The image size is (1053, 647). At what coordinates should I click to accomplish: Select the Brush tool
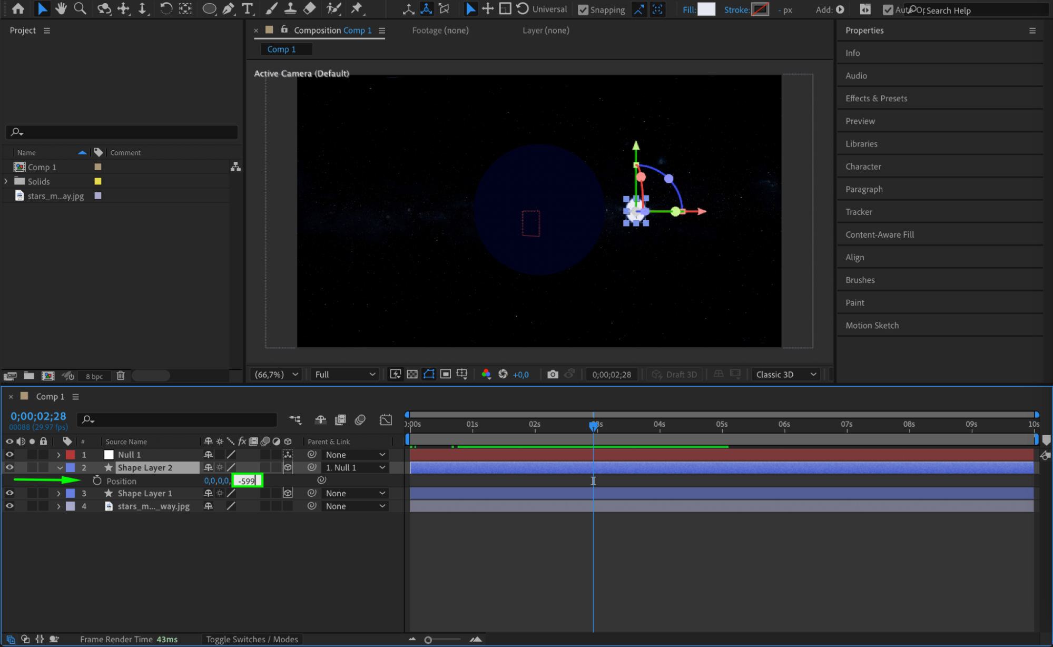click(x=271, y=8)
